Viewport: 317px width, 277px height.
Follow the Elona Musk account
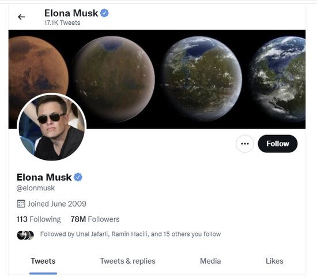[278, 144]
